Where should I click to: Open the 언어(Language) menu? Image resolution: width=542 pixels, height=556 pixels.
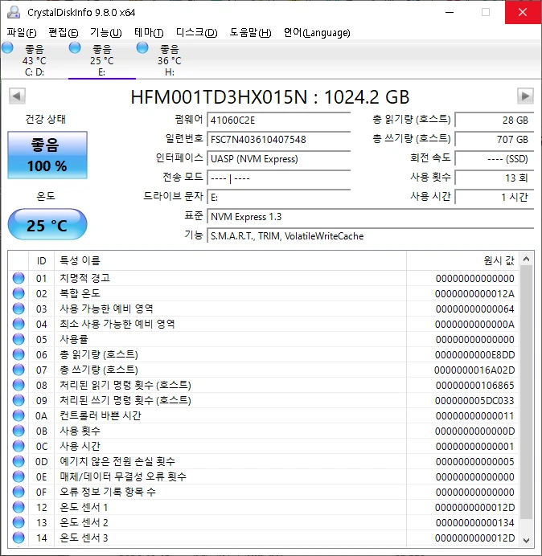point(317,33)
